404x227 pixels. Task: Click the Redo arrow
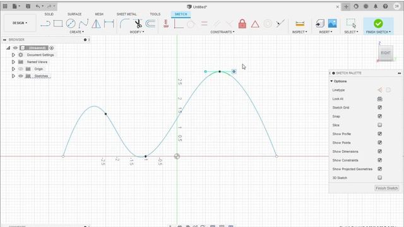coord(49,6)
